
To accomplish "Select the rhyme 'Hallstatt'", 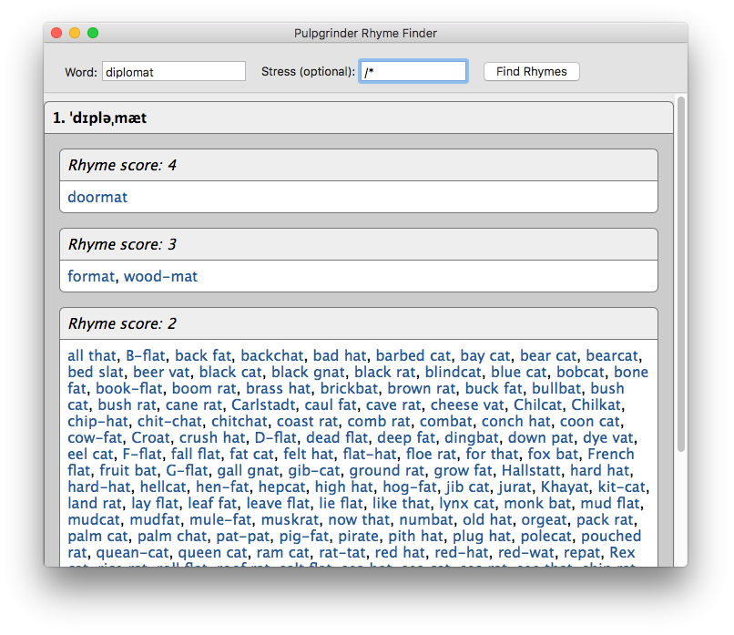I will tap(531, 471).
